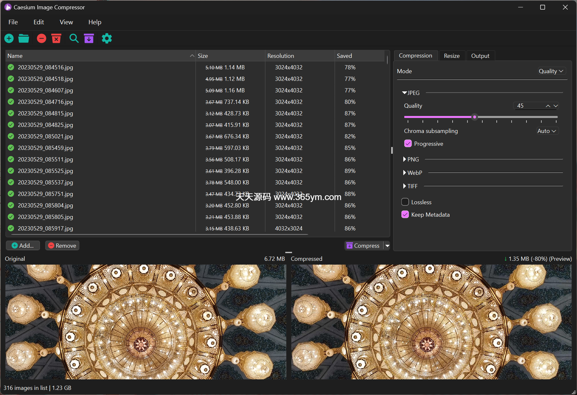Expand the PNG settings section
Screen dimensions: 577x395
405,159
